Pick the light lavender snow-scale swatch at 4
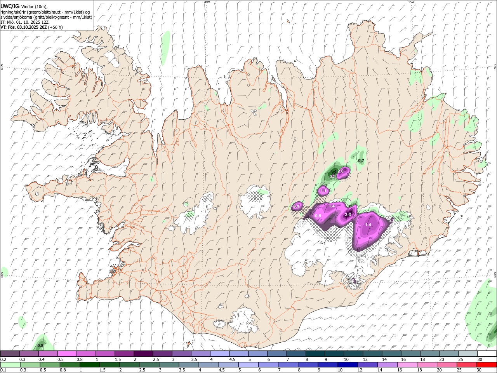 coord(219,354)
